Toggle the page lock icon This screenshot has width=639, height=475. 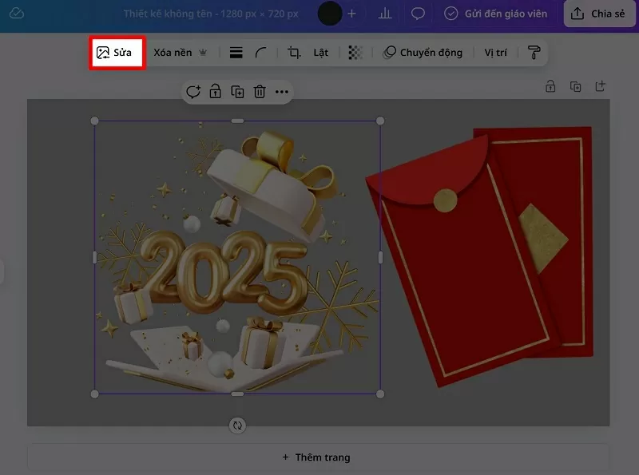(550, 86)
